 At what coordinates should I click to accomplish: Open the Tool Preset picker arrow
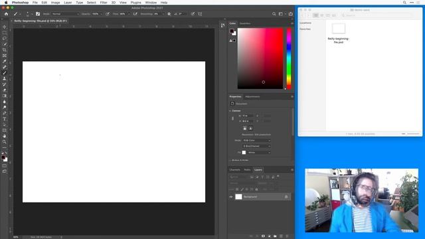click(20, 14)
